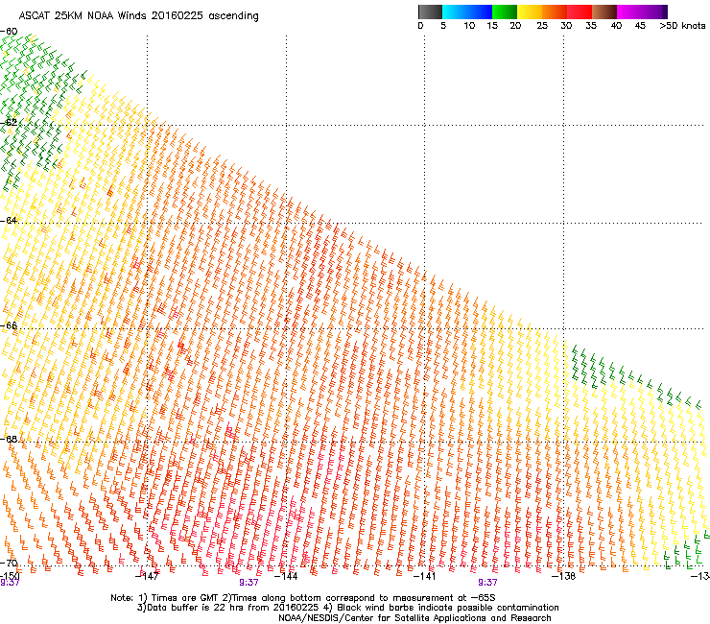710x624 pixels.
Task: Click the 9:37 time label right of -141
Action: click(487, 583)
